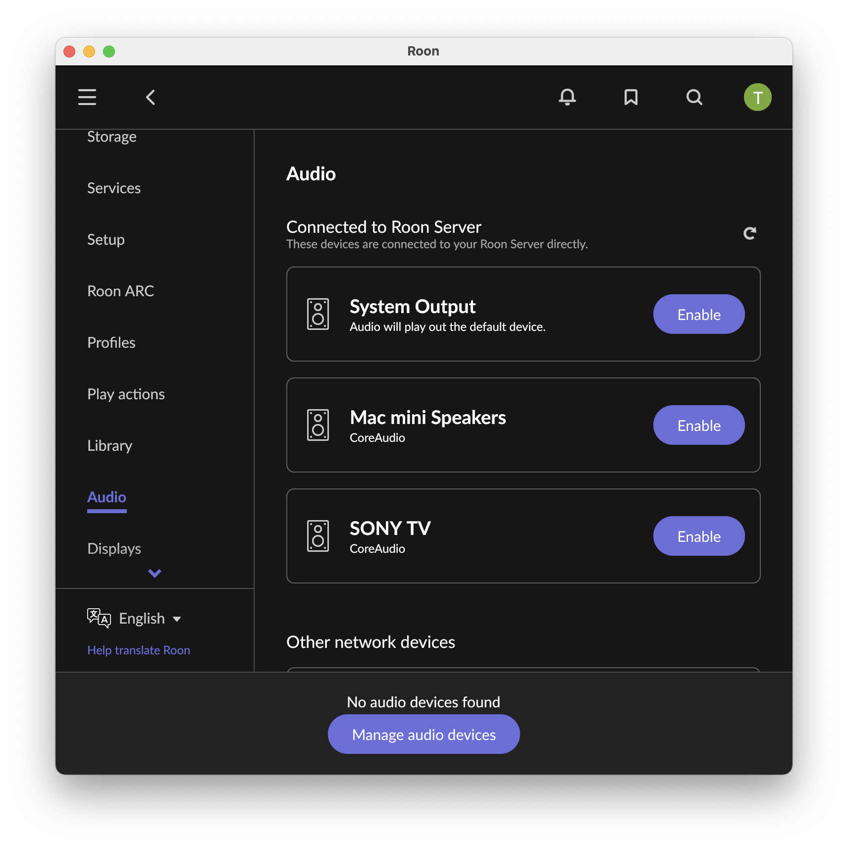
Task: Open the bookmarks icon
Action: [631, 97]
